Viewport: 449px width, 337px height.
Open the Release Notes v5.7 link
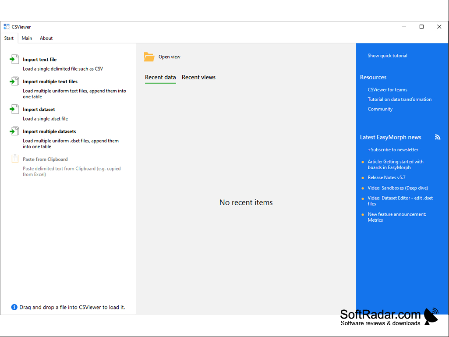pos(386,177)
